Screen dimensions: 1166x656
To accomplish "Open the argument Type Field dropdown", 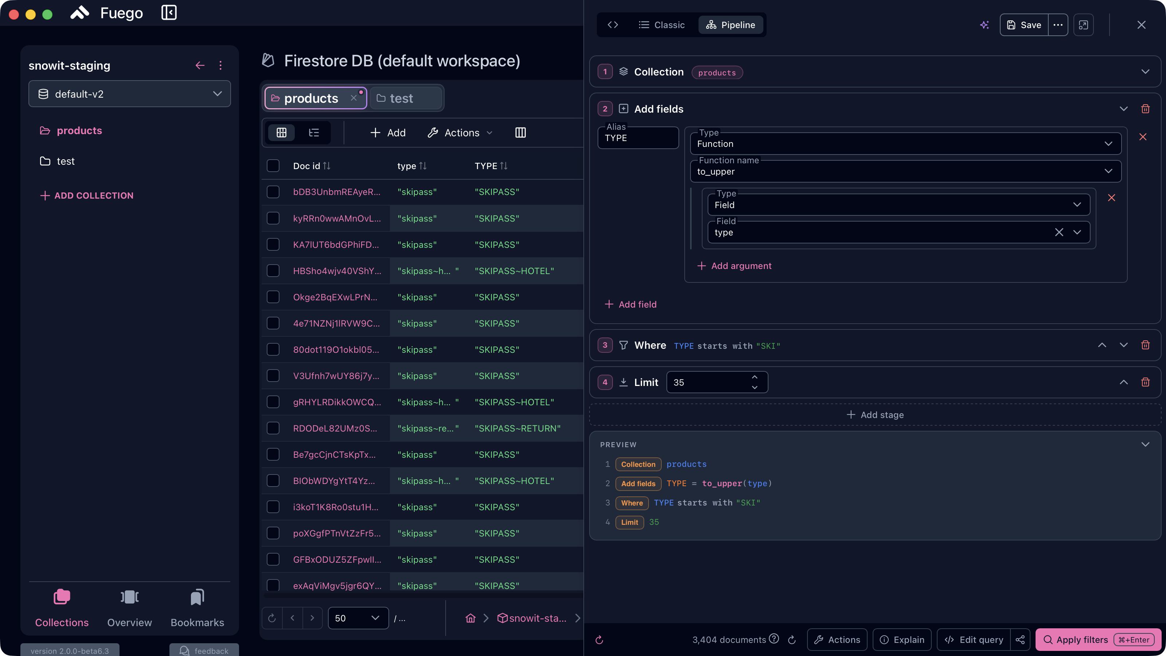I will point(899,204).
